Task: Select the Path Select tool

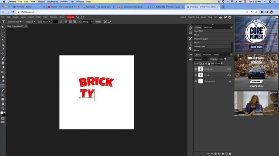Action: point(3,95)
